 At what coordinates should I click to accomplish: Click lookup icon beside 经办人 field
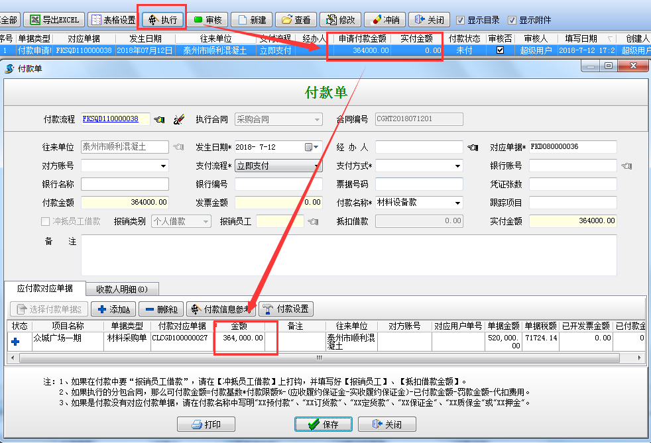(472, 147)
